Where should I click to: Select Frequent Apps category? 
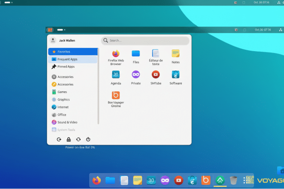[73, 59]
